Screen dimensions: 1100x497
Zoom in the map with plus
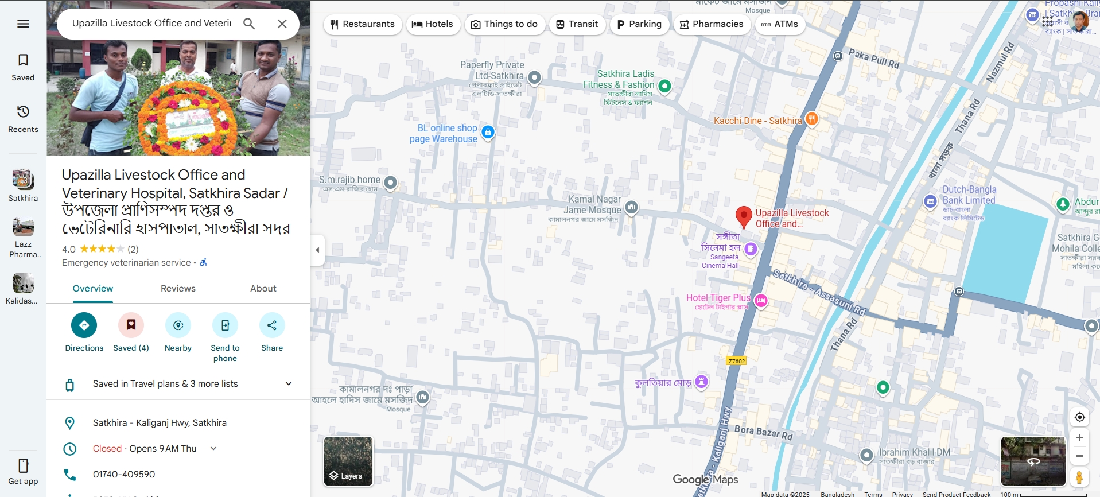[1079, 438]
